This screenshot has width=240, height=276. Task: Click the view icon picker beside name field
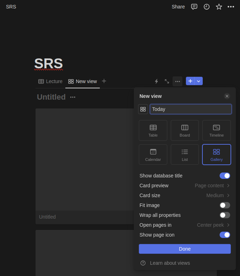tap(143, 109)
